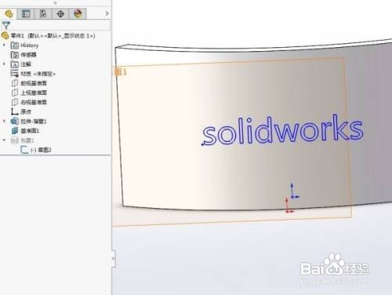Click the blue solidworks sketch text
Image resolution: width=392 pixels, height=295 pixels.
pyautogui.click(x=283, y=130)
